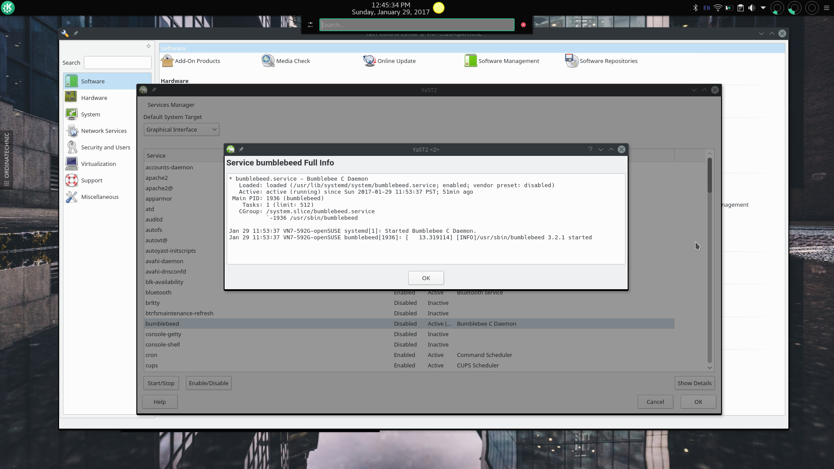Close KRunner with the red X icon
834x469 pixels.
(523, 25)
